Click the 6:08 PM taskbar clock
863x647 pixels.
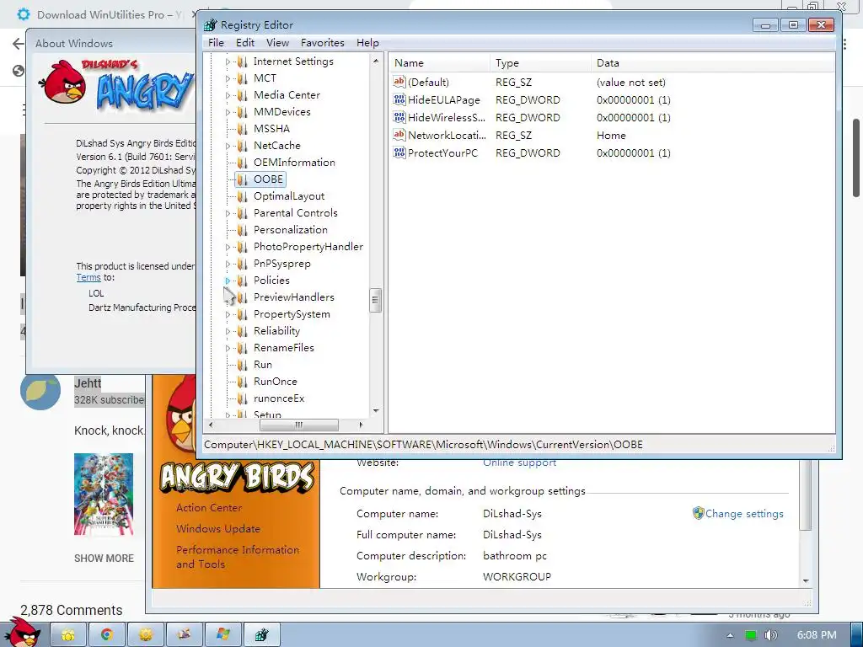817,635
